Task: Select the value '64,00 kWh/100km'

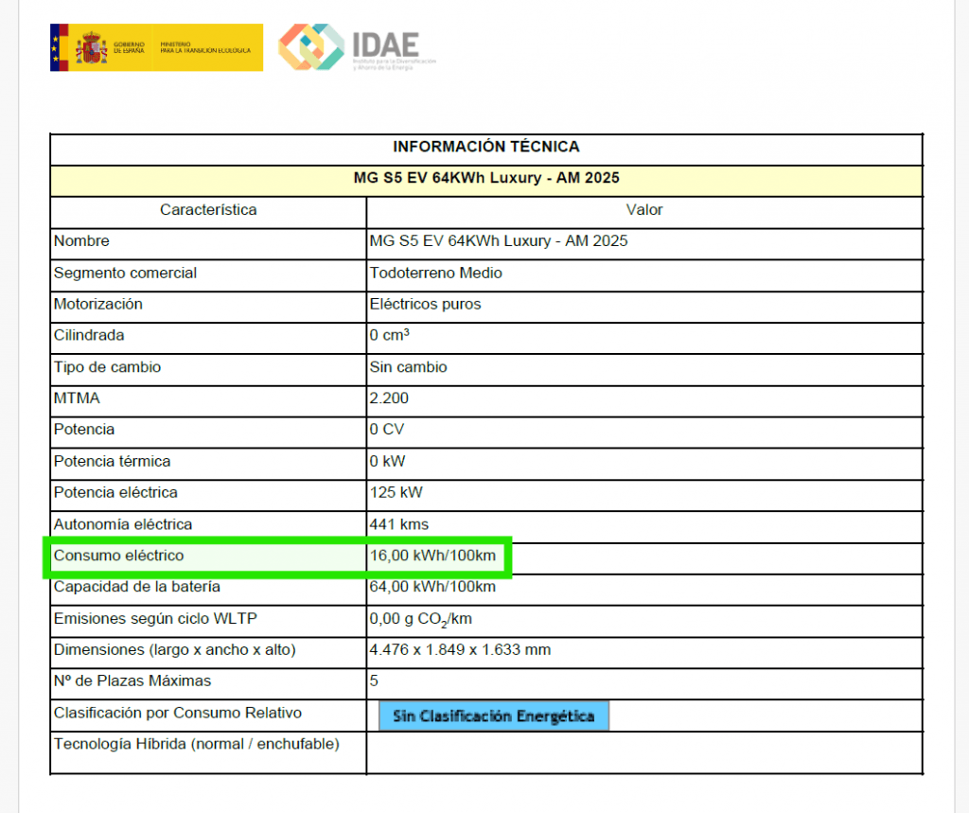Action: (432, 587)
